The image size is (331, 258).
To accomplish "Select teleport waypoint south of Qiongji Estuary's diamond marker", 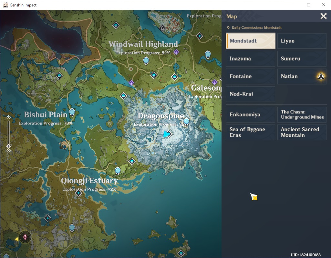I will point(72,228).
